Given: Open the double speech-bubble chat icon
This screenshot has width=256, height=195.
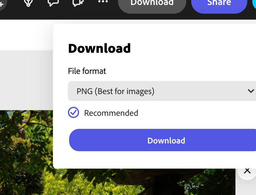Looking at the screenshot, I should [78, 2].
